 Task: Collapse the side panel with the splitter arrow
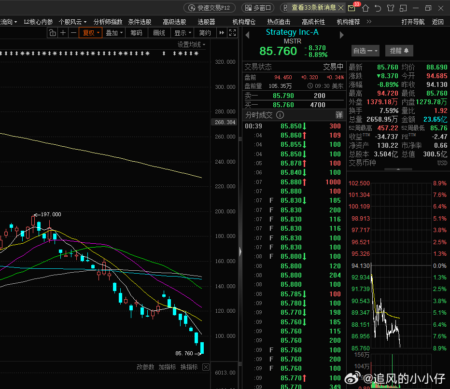coord(240,251)
